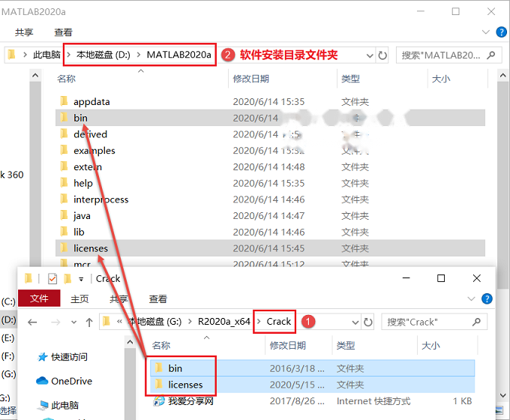The width and height of the screenshot is (510, 420).
Task: Expand the ribbon in MATLAB2020a window
Action: [x=485, y=32]
